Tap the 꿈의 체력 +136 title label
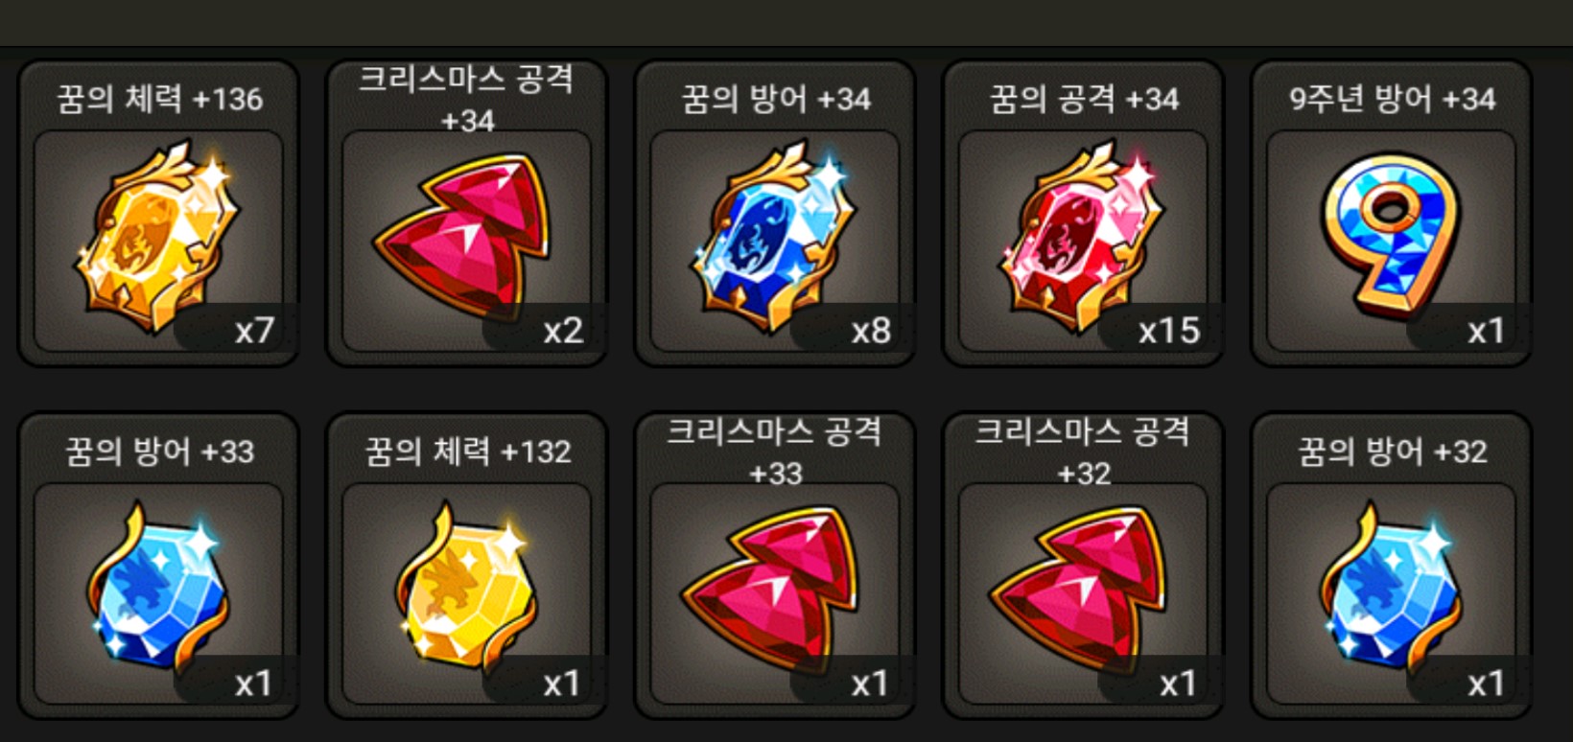The height and width of the screenshot is (742, 1573). click(159, 99)
